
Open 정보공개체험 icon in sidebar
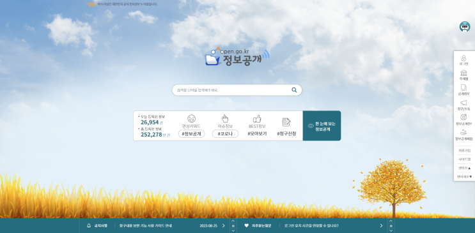point(463,132)
